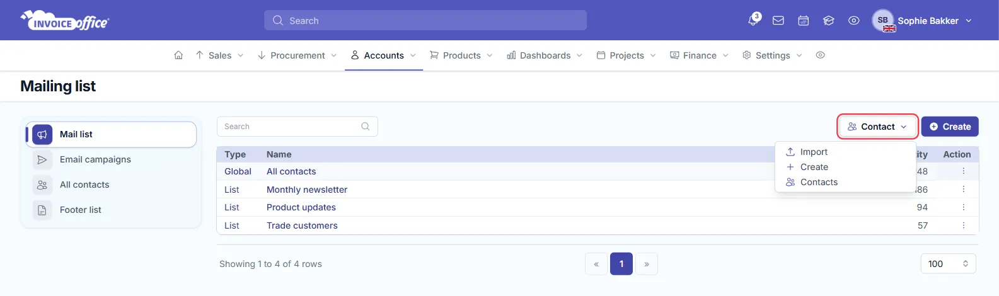This screenshot has width=999, height=296.
Task: Click the SB user avatar
Action: [x=884, y=21]
